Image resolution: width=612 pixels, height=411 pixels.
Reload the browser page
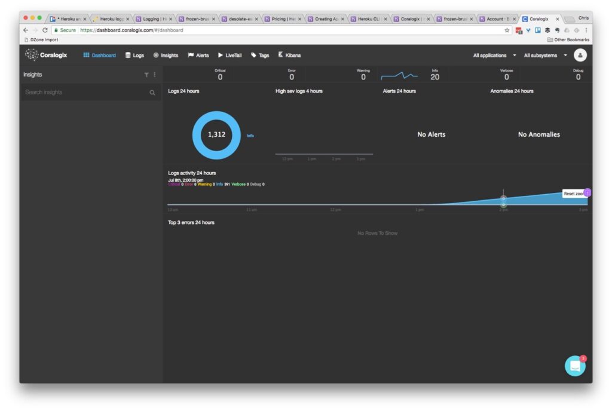[x=45, y=30]
